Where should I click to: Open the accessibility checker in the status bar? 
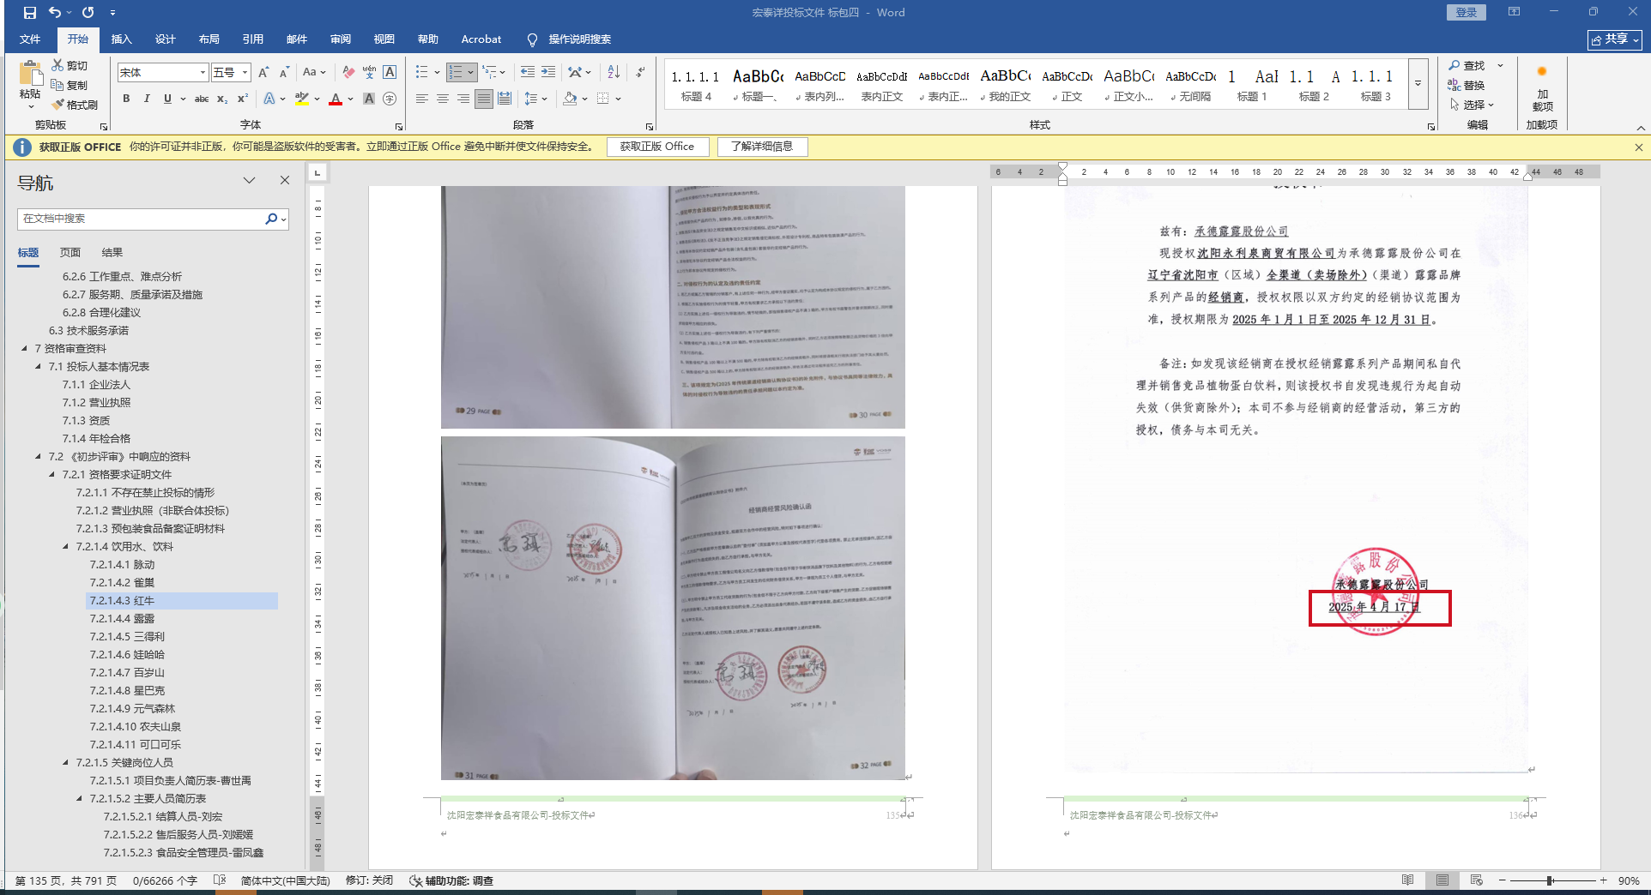[451, 880]
